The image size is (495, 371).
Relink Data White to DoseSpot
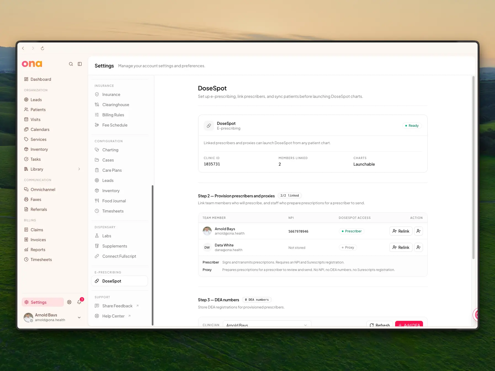401,247
